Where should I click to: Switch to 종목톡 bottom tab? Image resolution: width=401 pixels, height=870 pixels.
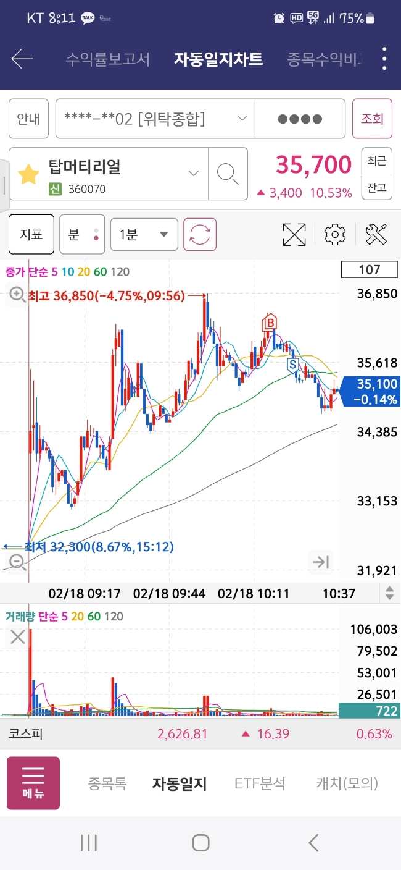click(x=107, y=783)
